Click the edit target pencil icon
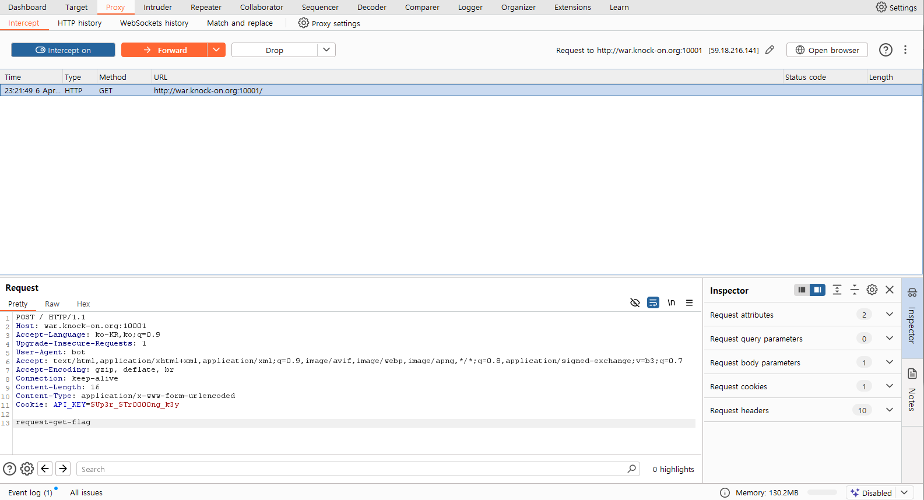The width and height of the screenshot is (924, 500). (770, 50)
